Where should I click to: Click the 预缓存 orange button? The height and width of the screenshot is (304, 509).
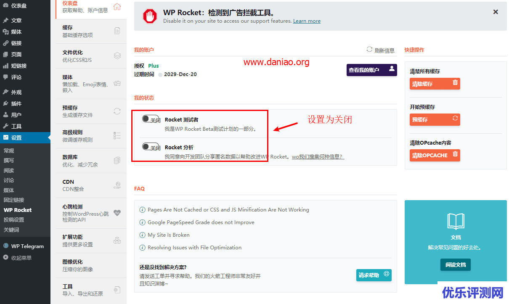(435, 119)
